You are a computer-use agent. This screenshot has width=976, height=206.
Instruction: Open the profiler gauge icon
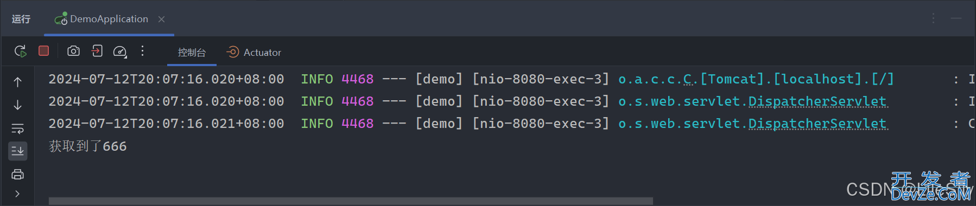(120, 51)
